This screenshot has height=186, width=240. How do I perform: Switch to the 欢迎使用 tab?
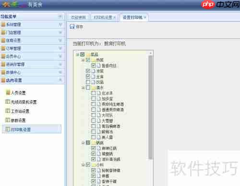tap(78, 17)
